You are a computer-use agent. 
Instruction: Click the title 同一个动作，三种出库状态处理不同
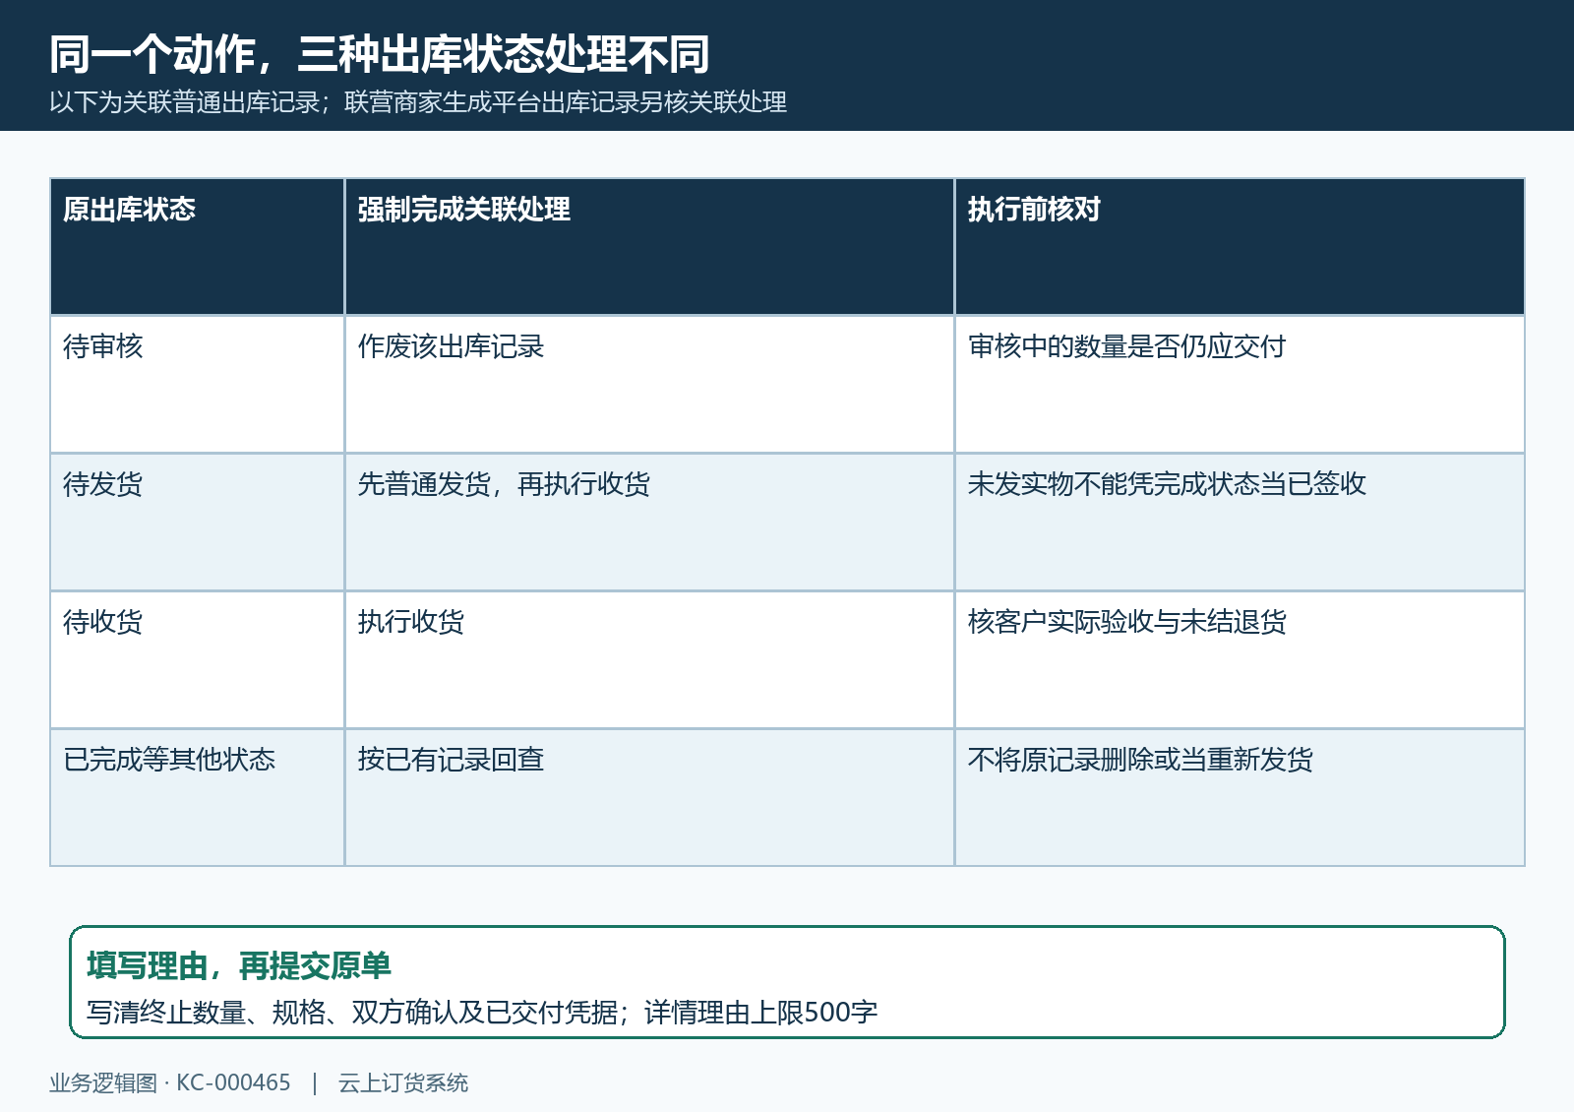380,54
